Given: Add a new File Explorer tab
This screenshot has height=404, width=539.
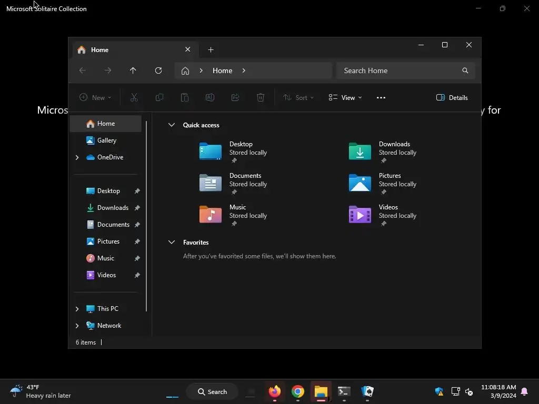Looking at the screenshot, I should [x=211, y=50].
